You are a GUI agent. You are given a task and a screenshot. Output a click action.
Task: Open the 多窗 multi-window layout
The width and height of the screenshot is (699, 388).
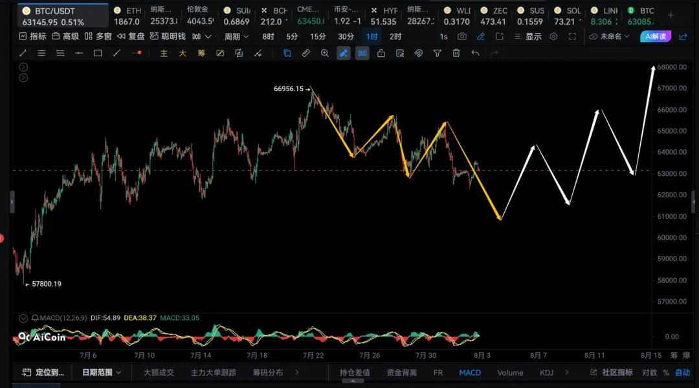[98, 36]
